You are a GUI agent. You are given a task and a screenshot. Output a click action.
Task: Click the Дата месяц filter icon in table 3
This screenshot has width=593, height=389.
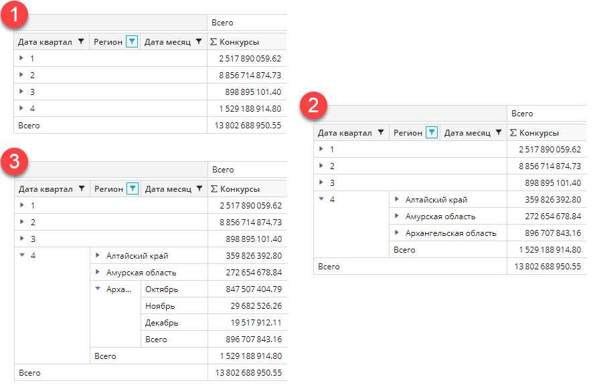click(199, 189)
